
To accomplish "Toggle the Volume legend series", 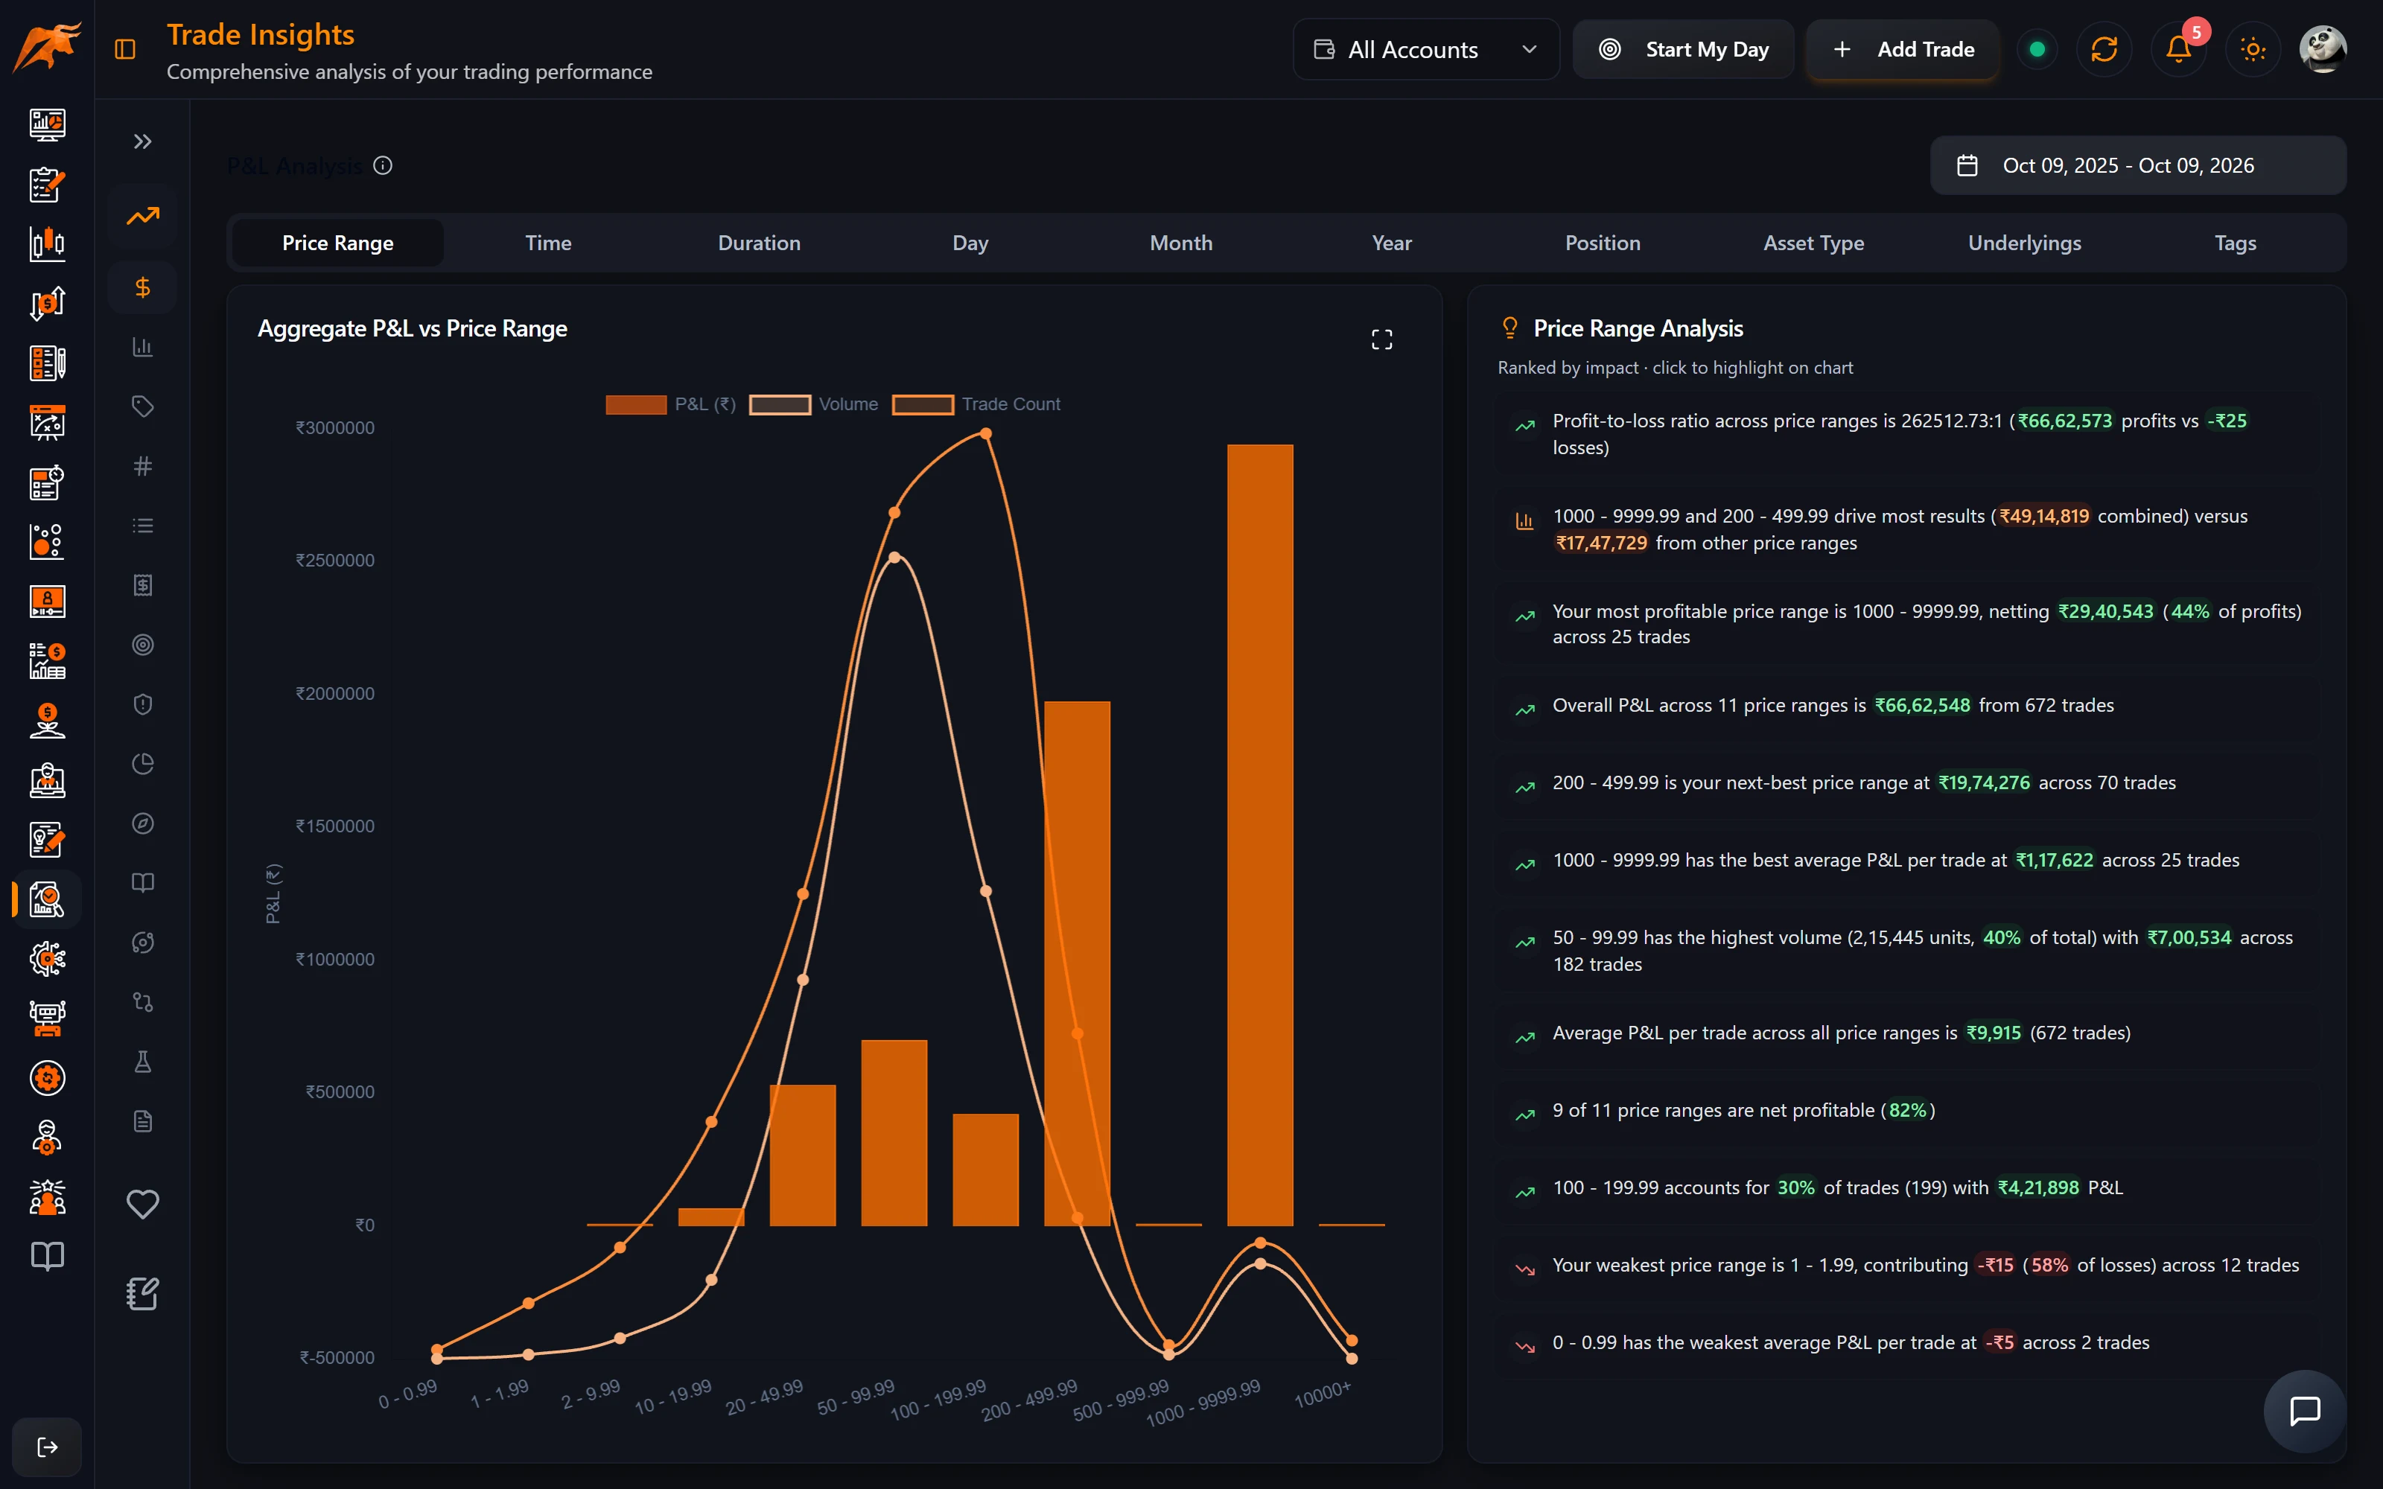I will point(813,405).
